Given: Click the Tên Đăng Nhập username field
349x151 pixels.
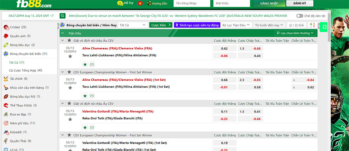Looking at the screenshot, I should tap(192, 3).
